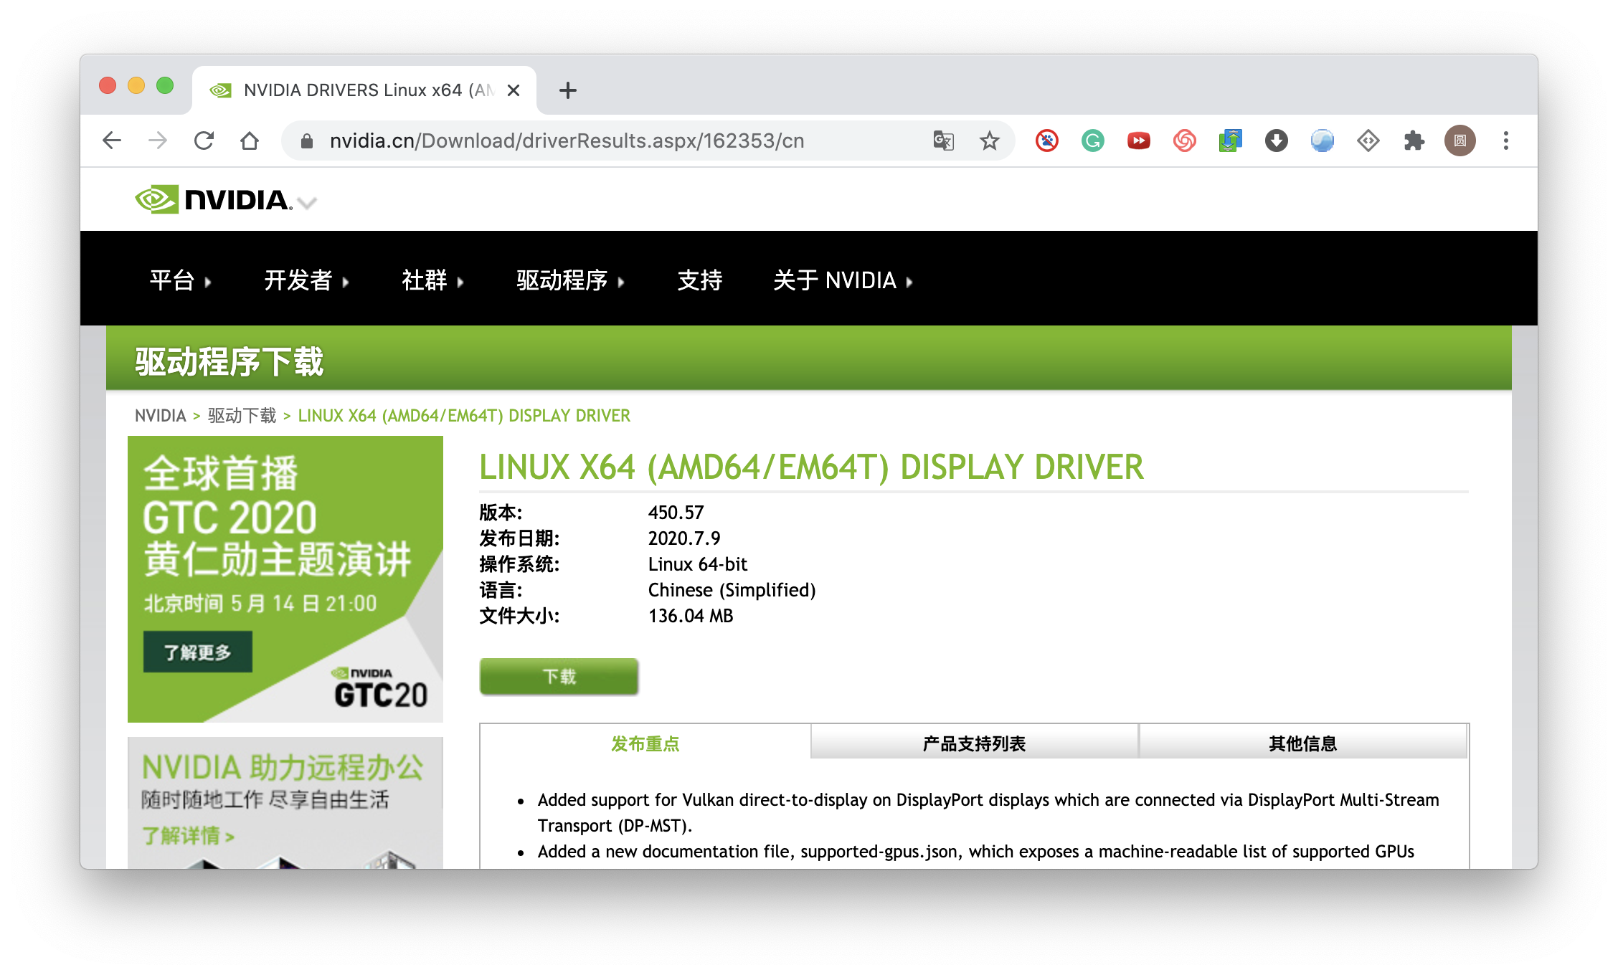Bookmark this page with the star icon
Image resolution: width=1618 pixels, height=975 pixels.
989,141
